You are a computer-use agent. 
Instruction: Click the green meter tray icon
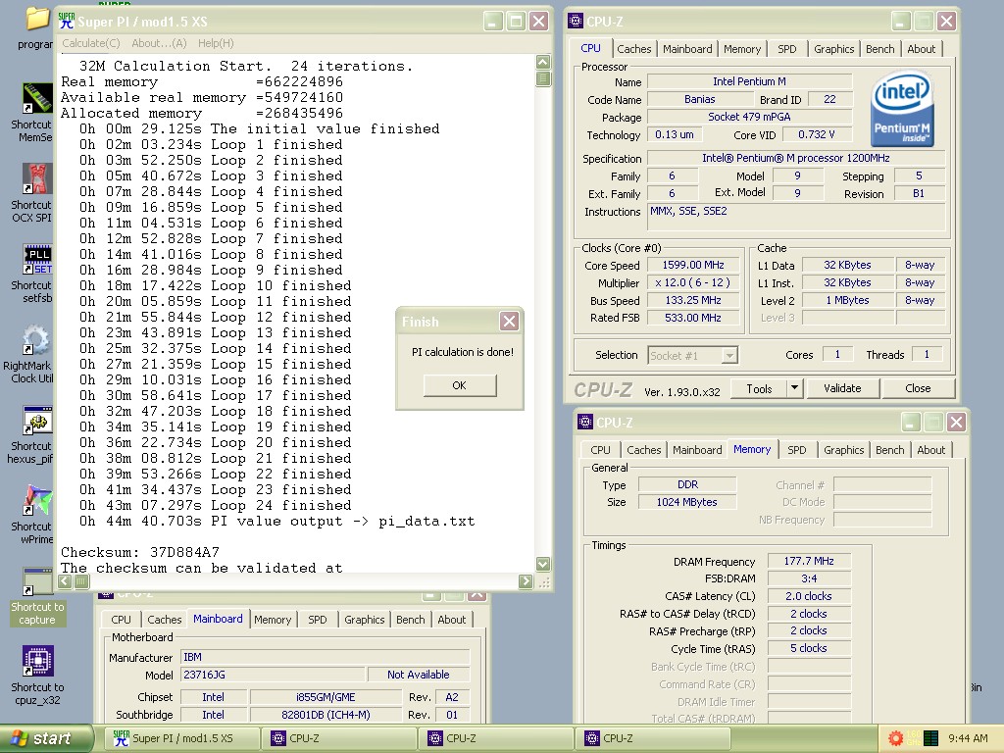click(x=931, y=737)
